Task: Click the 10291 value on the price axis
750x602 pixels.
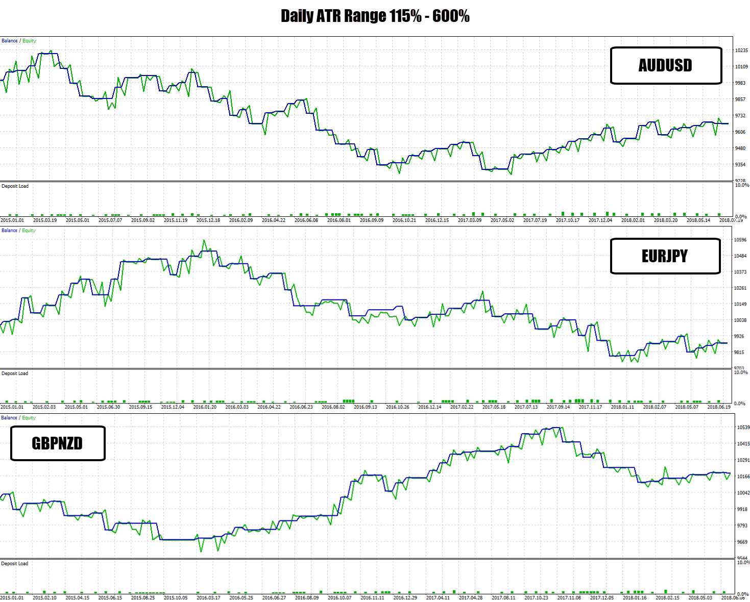Action: coord(744,460)
